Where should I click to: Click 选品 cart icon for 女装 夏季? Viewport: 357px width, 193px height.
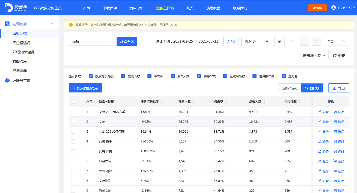(335, 141)
